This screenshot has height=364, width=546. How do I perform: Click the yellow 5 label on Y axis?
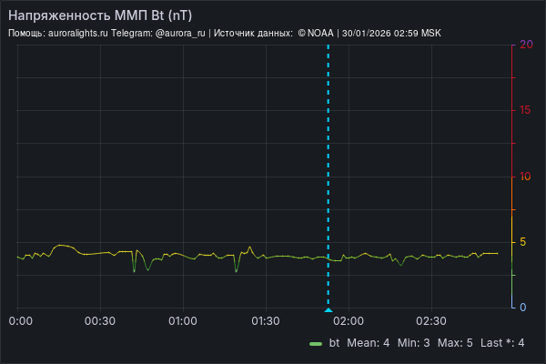[522, 242]
